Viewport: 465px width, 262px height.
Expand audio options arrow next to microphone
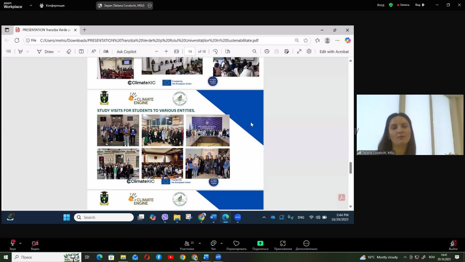pos(20,243)
